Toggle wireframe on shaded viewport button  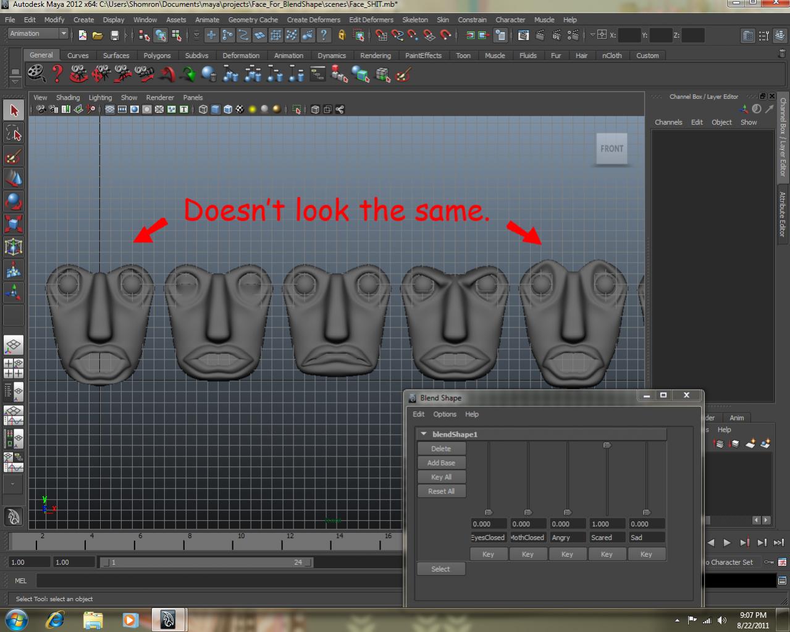coord(227,109)
